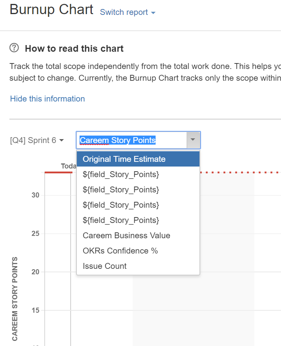Image resolution: width=281 pixels, height=346 pixels.
Task: Click the How to read this chart heading
Action: [x=74, y=49]
